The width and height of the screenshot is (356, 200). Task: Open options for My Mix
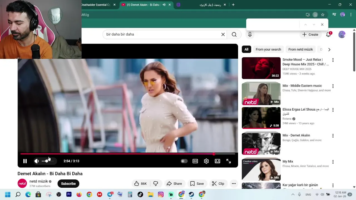point(333,162)
